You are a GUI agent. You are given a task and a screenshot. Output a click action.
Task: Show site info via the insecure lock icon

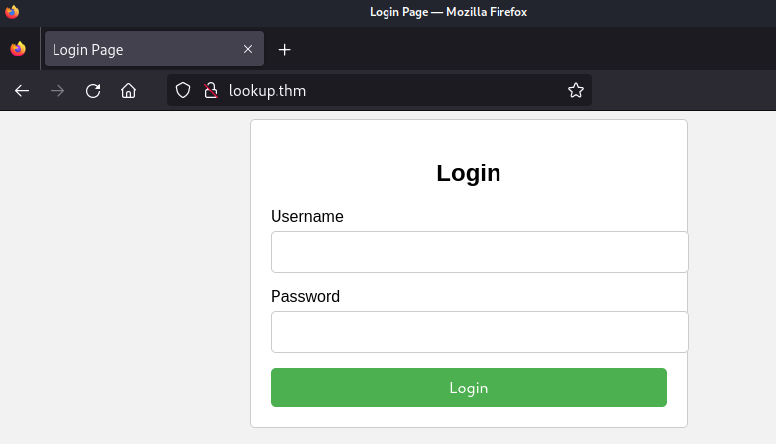click(209, 91)
